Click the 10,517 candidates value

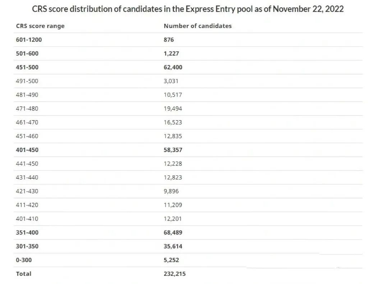click(173, 95)
